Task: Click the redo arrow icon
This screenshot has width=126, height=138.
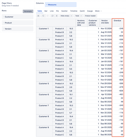Action: (x=48, y=16)
